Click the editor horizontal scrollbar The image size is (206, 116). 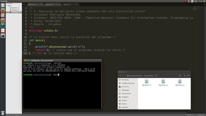[105, 113]
